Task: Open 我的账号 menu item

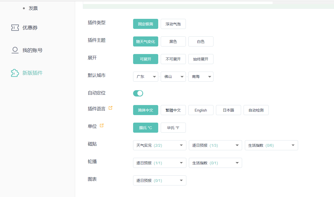Action: pyautogui.click(x=33, y=50)
